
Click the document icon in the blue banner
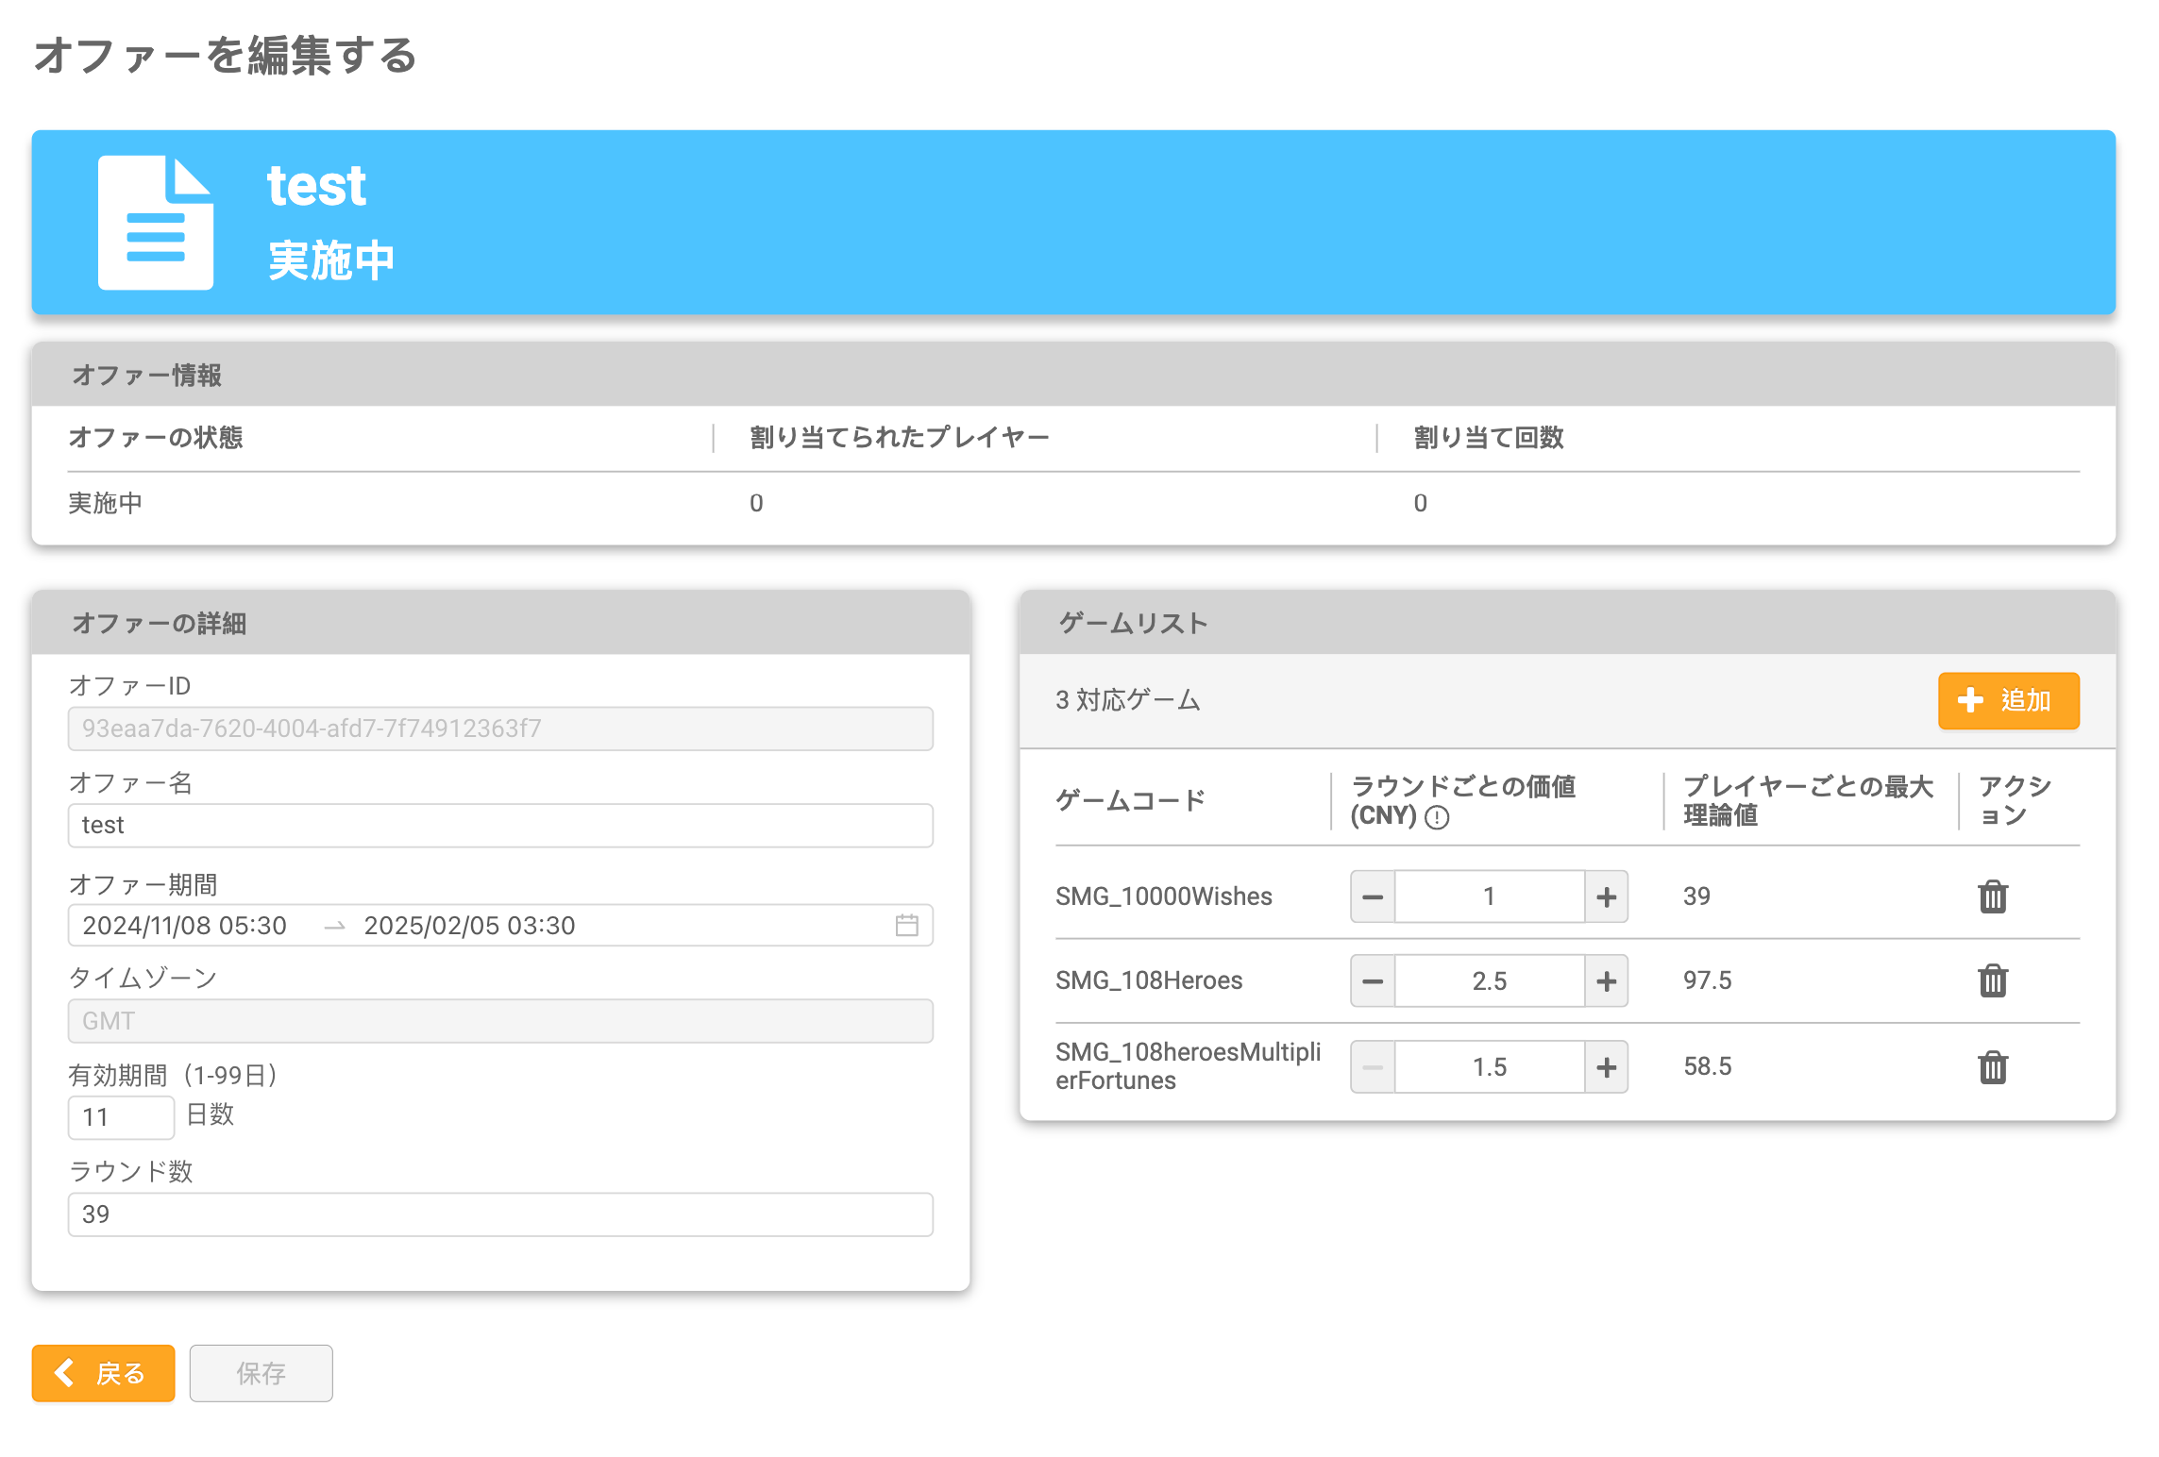156,223
